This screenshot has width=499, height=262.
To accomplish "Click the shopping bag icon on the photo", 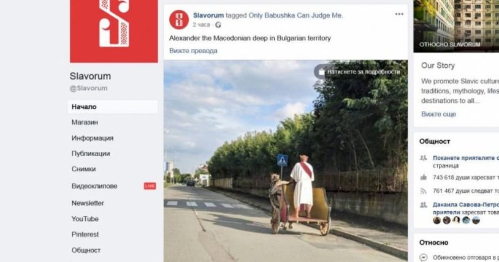I will [x=321, y=72].
